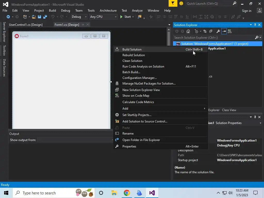Image resolution: width=264 pixels, height=198 pixels.
Task: Click designer vertical scrollbar up arrow
Action: 169,30
